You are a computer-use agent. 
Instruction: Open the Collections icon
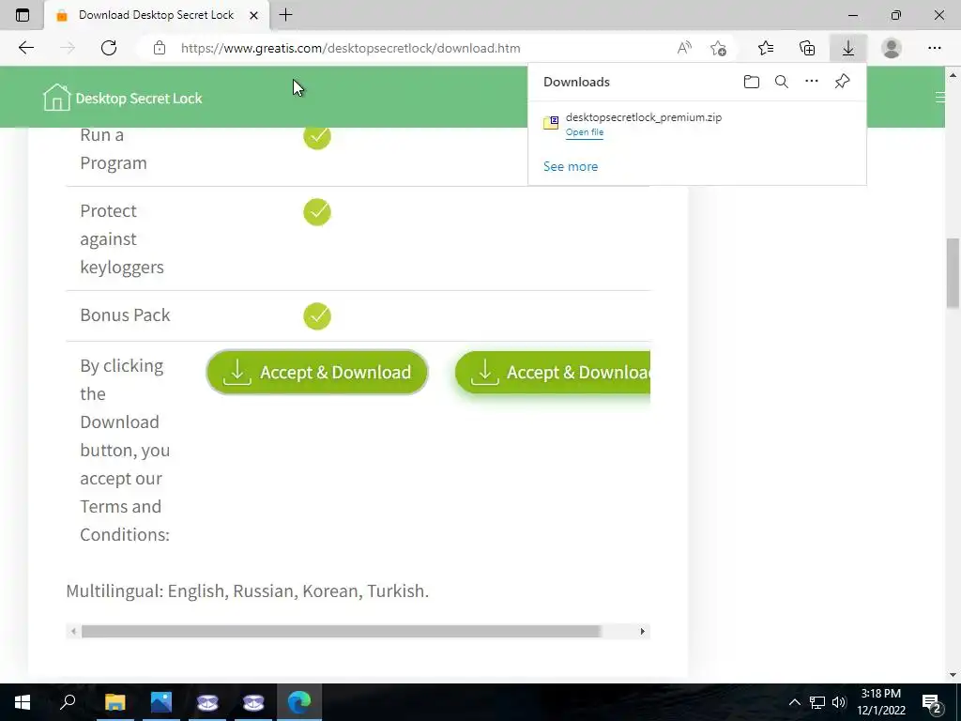pyautogui.click(x=807, y=48)
